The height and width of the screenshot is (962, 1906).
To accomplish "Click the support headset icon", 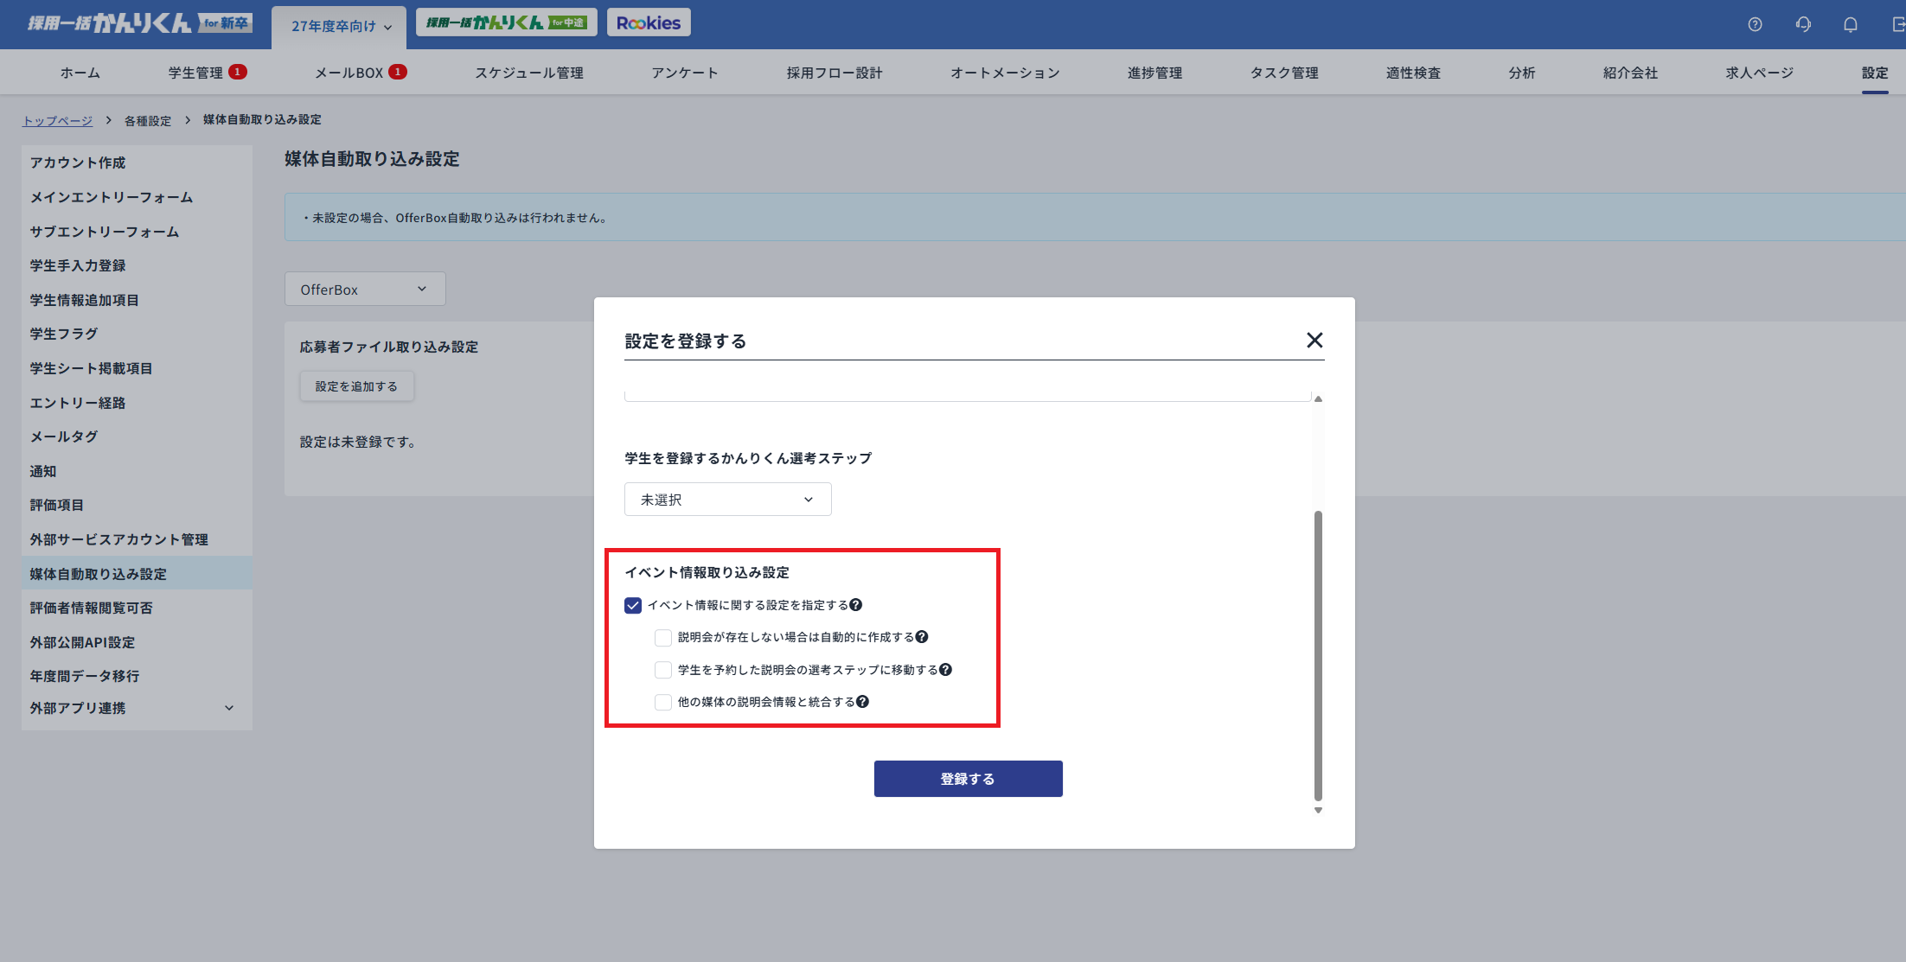I will pyautogui.click(x=1803, y=24).
